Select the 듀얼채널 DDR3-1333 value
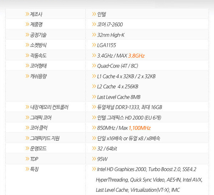214x195 pixels. (129, 107)
